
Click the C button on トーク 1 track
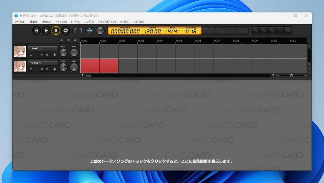(31, 55)
